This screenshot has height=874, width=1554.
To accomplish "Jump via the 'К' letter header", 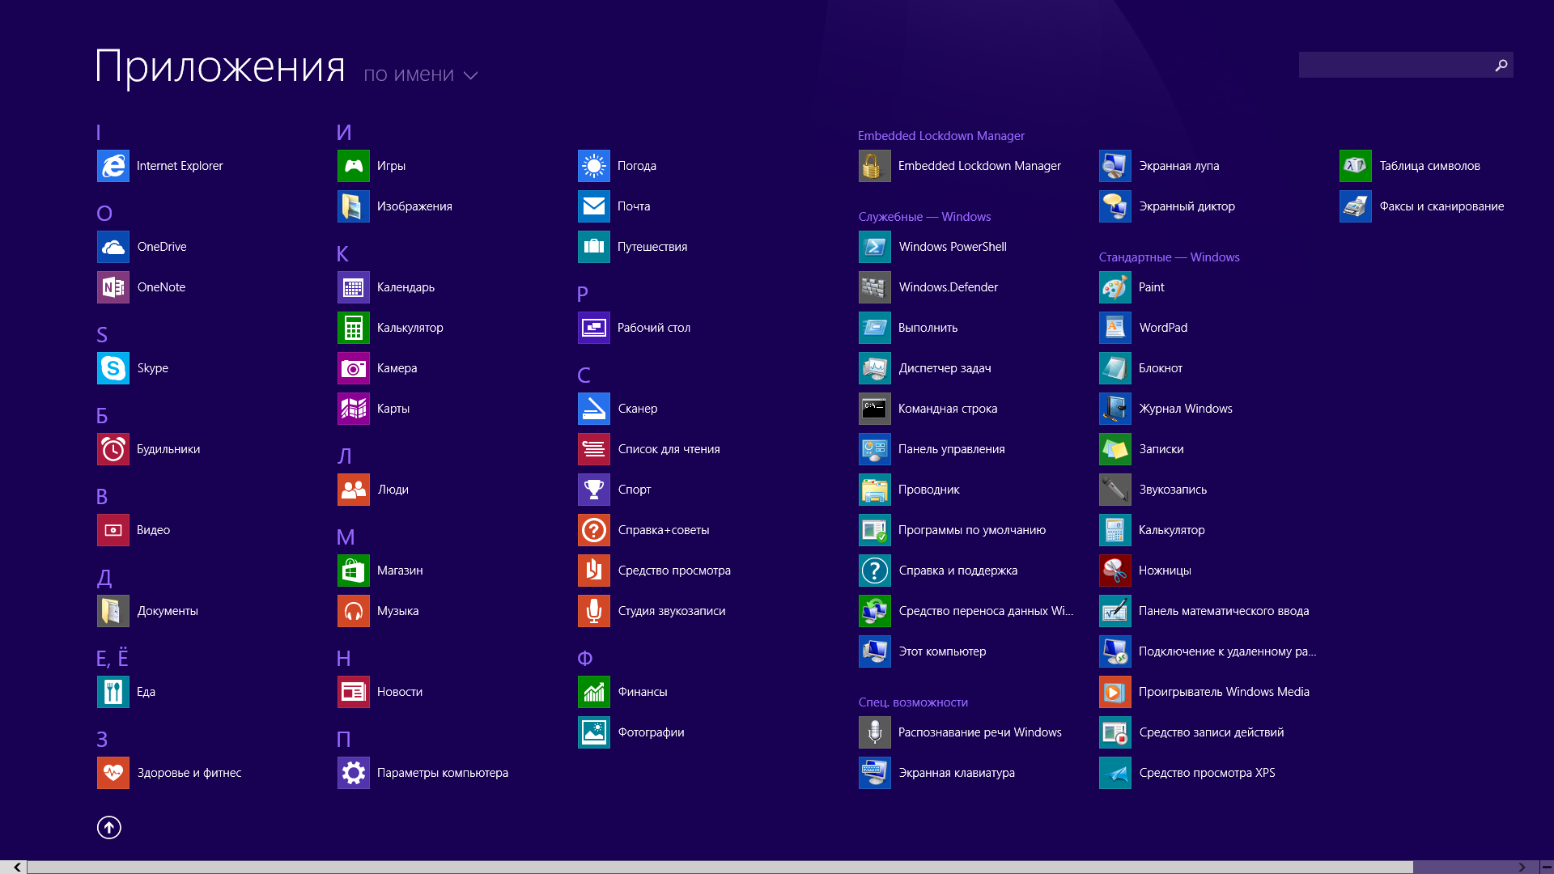I will coord(342,253).
